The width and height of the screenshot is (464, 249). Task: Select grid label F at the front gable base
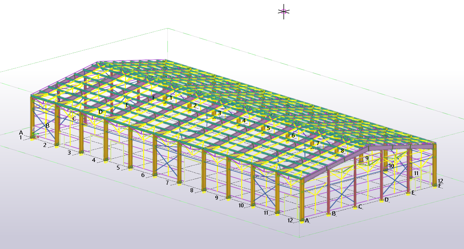point(440,186)
